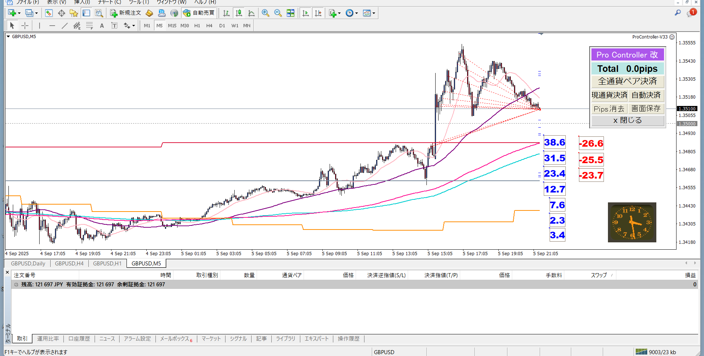This screenshot has width=704, height=356.
Task: Click Pips消去 button
Action: pos(609,109)
